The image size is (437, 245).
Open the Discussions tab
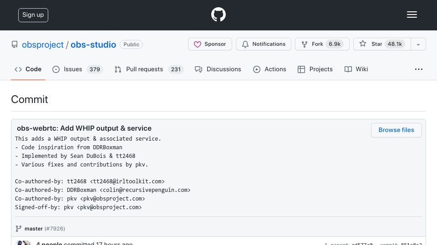[218, 69]
